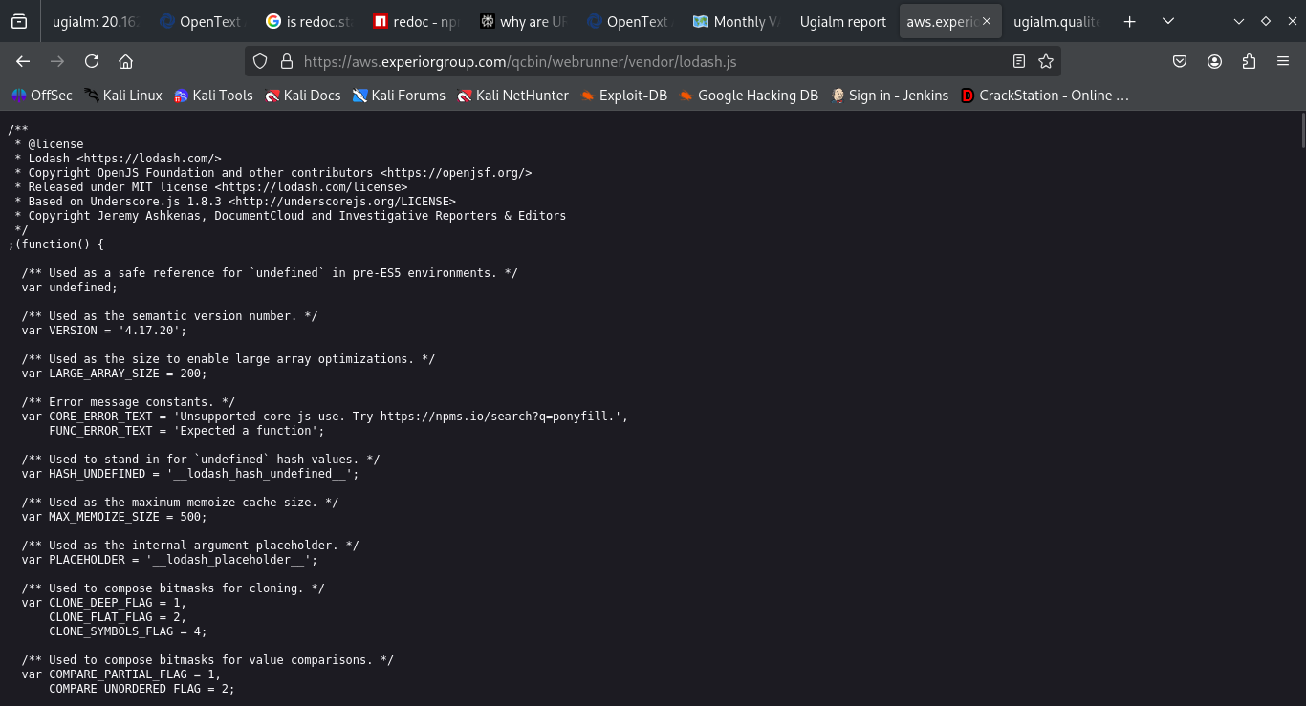1306x706 pixels.
Task: Toggle reader view in address bar
Action: (1019, 61)
